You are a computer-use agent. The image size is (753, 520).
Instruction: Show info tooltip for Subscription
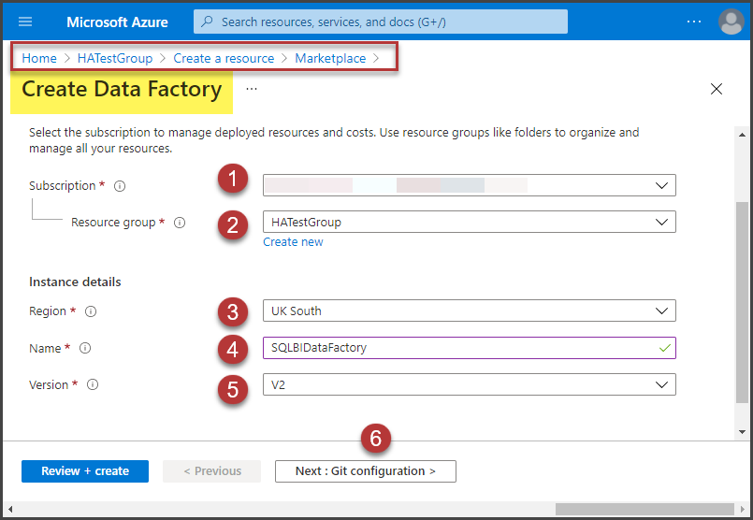120,186
